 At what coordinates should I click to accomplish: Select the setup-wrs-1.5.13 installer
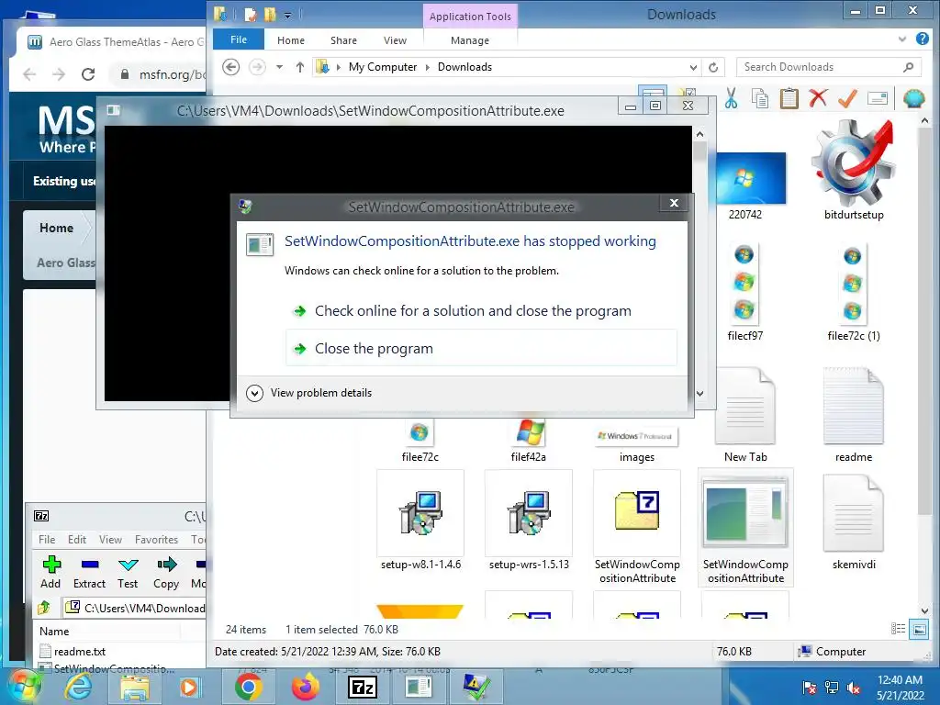[529, 520]
